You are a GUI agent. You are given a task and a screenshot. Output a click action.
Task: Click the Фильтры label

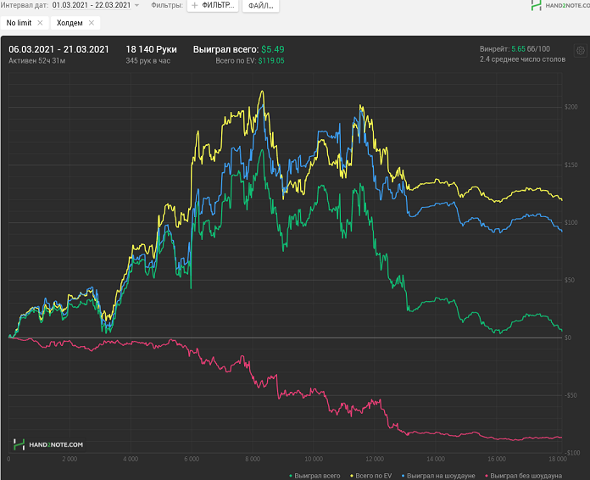[x=167, y=5]
